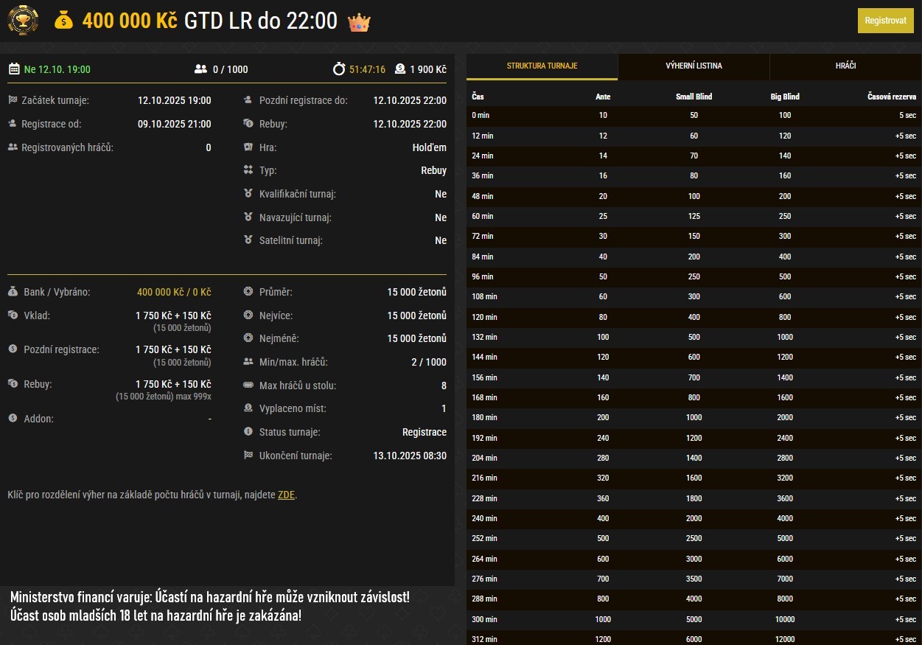Click the flag icon beside Začátek turnaje
The width and height of the screenshot is (922, 645).
[x=13, y=100]
